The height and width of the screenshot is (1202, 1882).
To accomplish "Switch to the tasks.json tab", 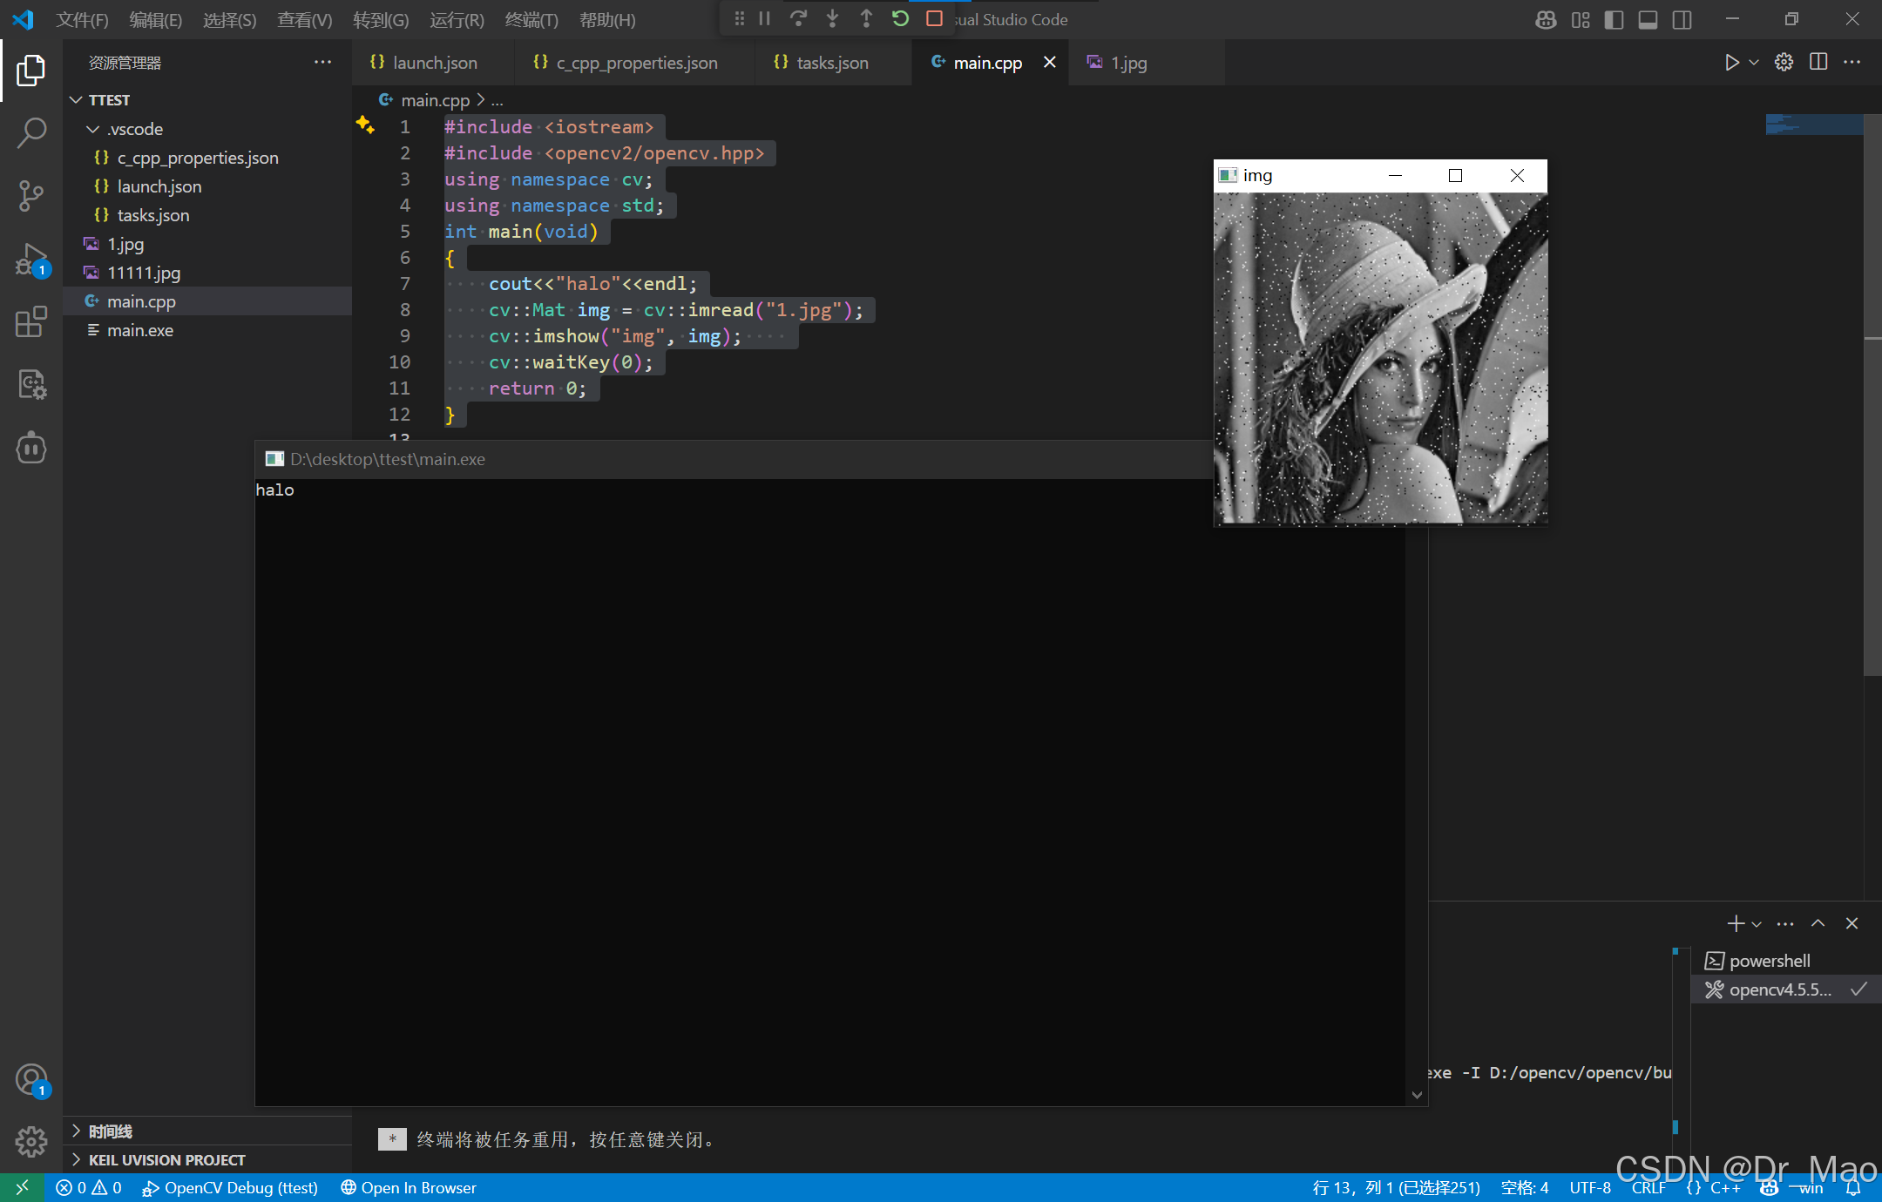I will [x=832, y=63].
